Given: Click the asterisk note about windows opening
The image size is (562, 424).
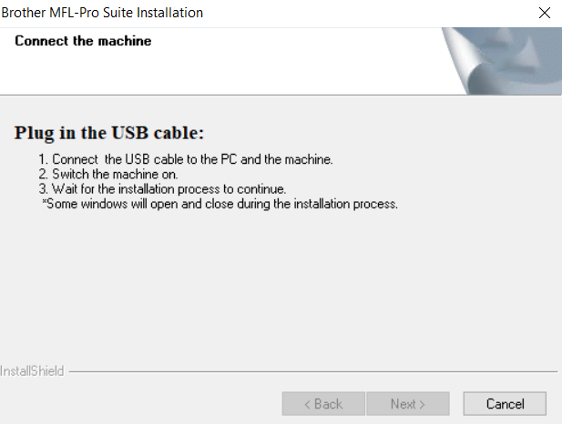Looking at the screenshot, I should 220,204.
